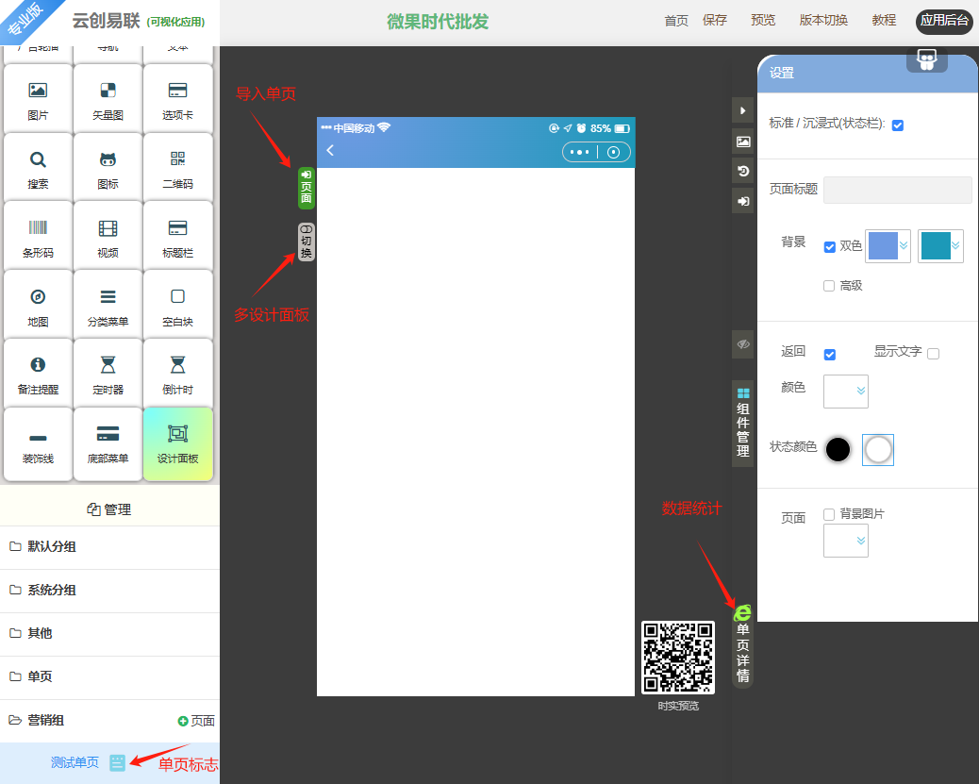Screen dimensions: 979x784
Task: Open the 组件管理 component manager sidebar
Action: tap(743, 424)
